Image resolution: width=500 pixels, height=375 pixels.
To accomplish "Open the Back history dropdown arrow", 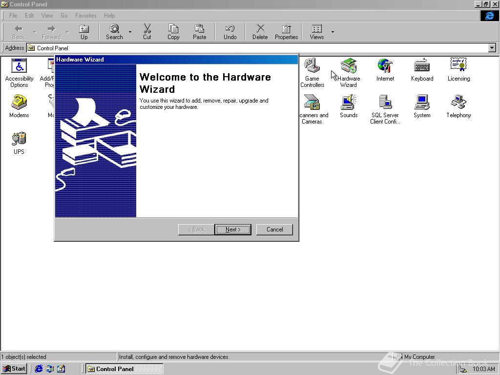I will tap(35, 32).
